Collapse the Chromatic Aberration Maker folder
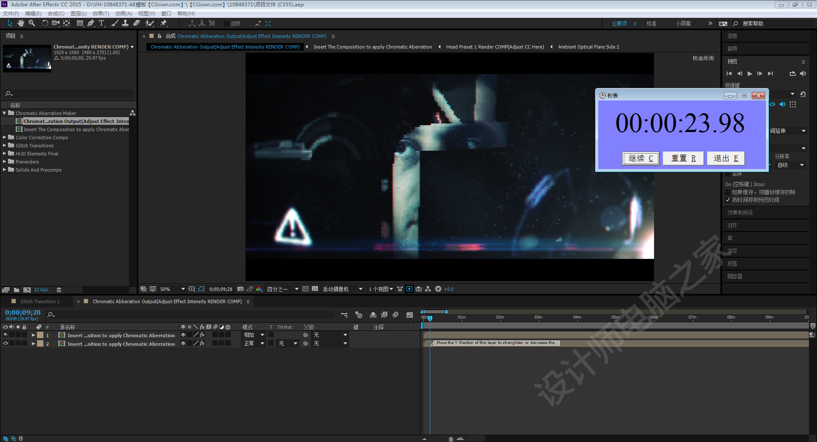 (x=5, y=113)
